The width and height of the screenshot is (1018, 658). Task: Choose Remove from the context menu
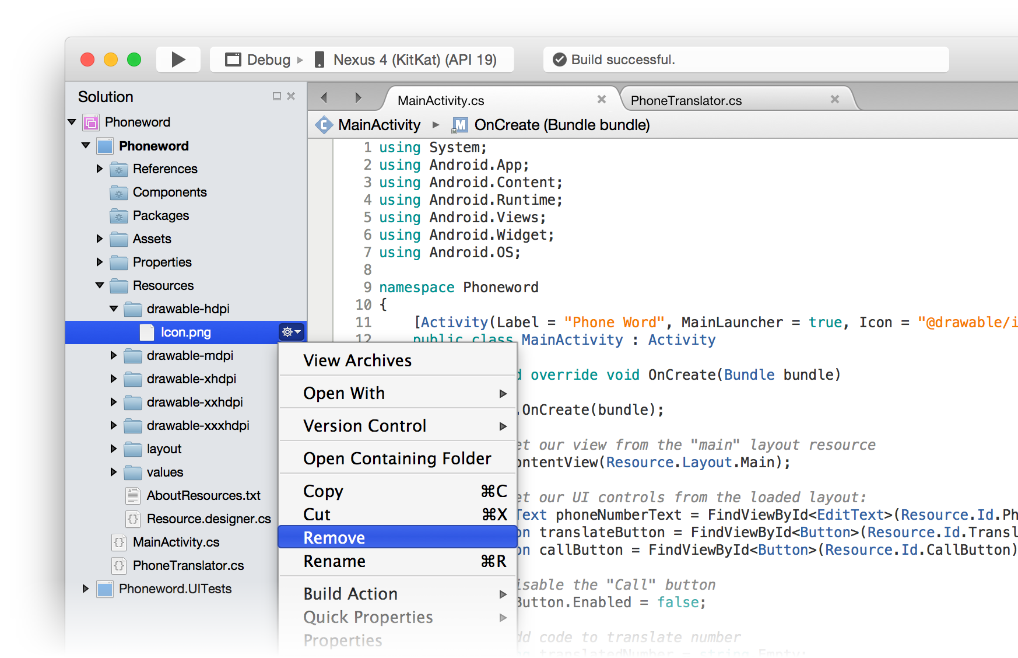coord(334,537)
